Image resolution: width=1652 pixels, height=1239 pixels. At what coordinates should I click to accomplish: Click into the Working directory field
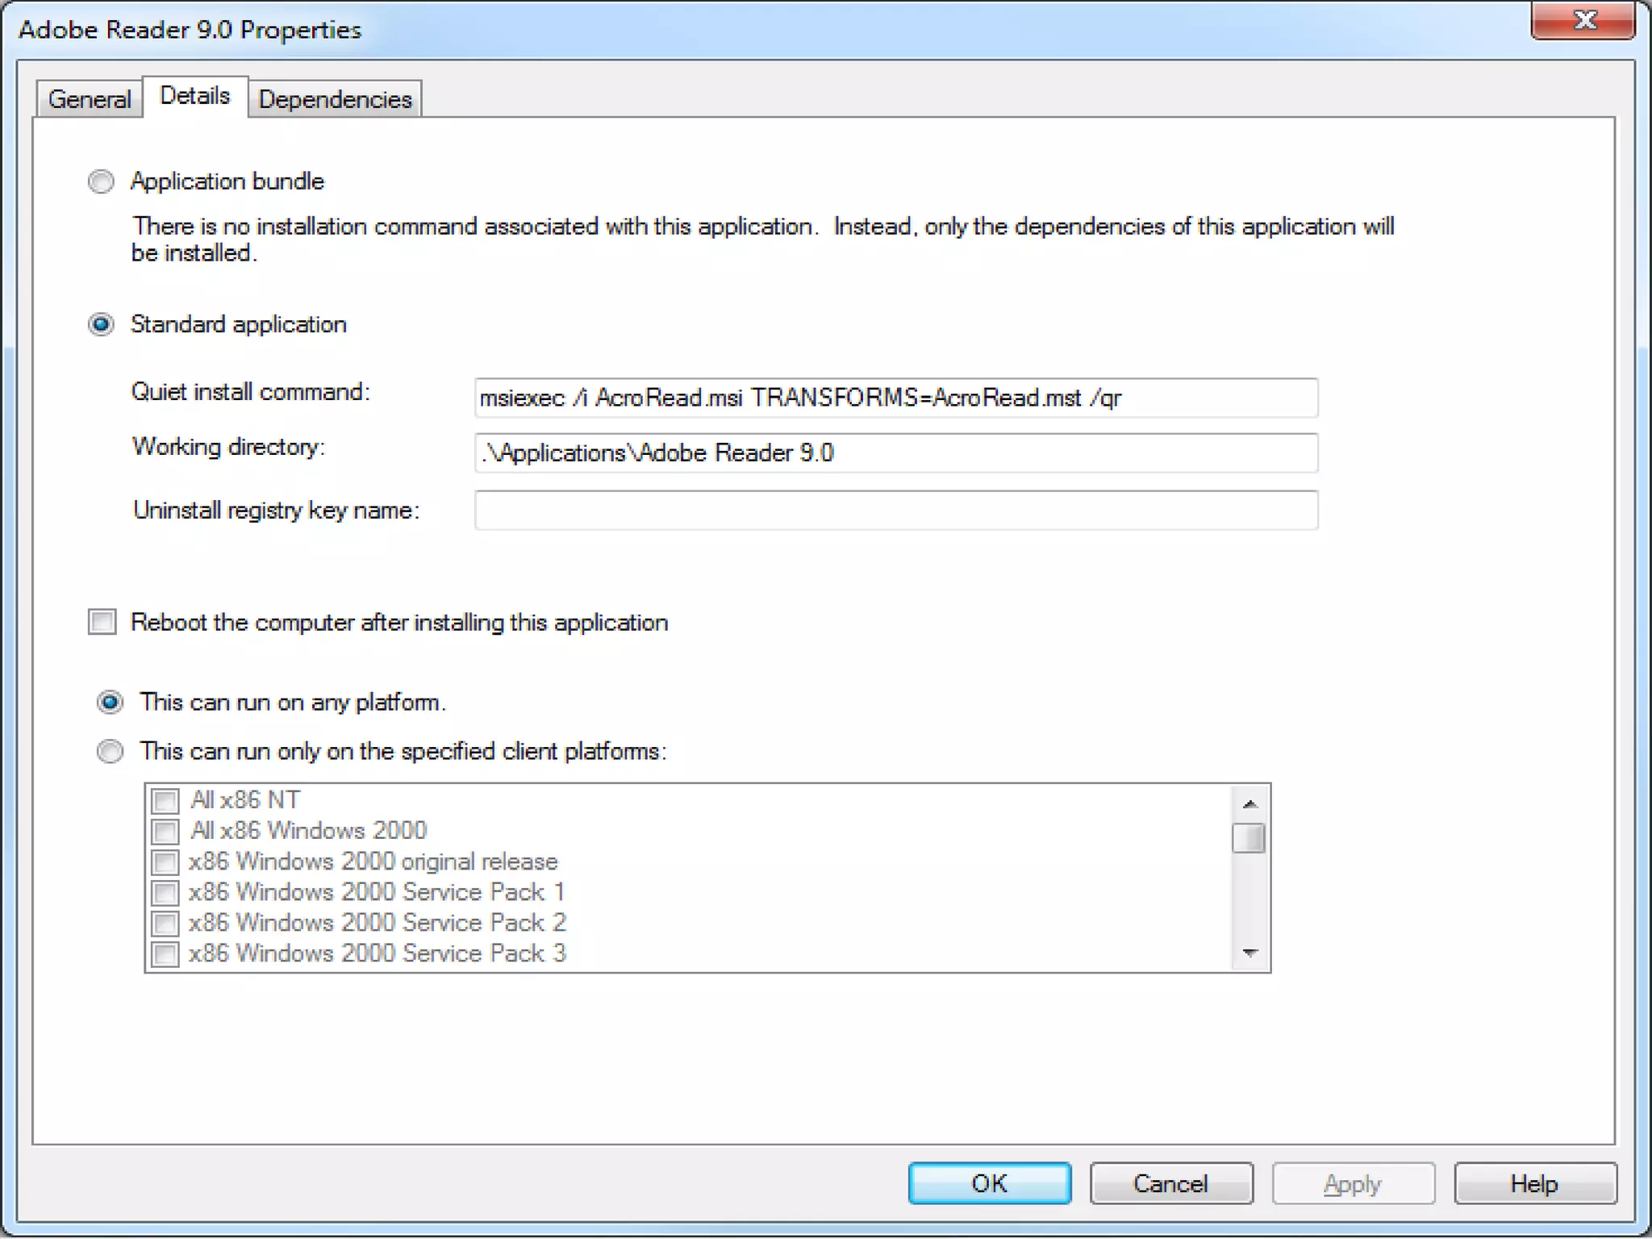896,453
